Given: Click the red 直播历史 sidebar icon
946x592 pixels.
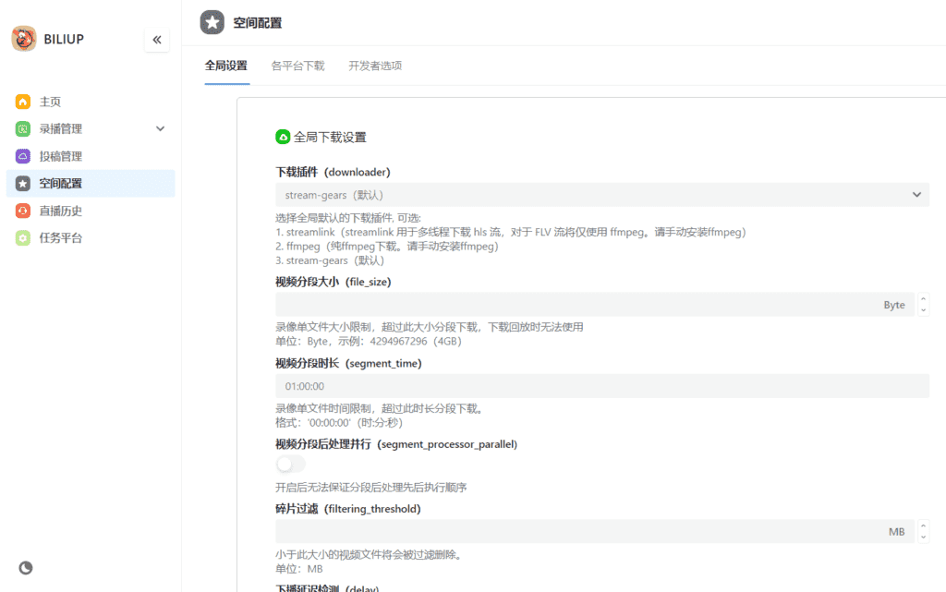Looking at the screenshot, I should (23, 211).
